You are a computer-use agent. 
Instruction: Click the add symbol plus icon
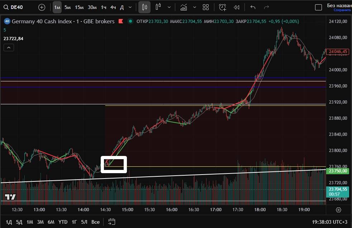42,7
